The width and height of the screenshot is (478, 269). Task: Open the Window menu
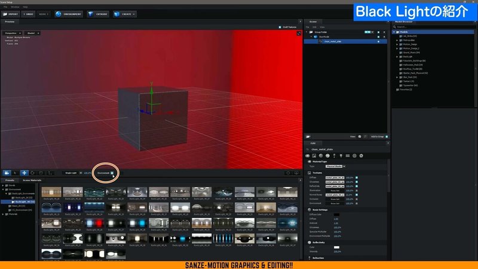tap(15, 7)
